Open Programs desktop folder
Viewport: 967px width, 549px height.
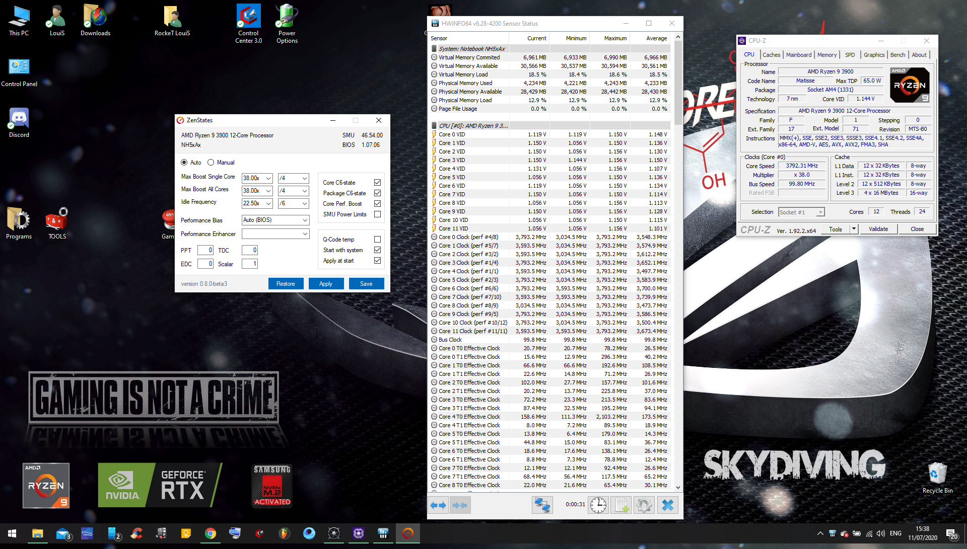[x=19, y=224]
